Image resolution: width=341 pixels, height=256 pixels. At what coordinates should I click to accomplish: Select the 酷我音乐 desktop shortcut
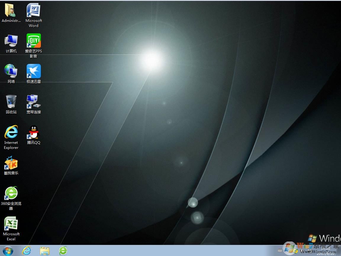point(11,165)
